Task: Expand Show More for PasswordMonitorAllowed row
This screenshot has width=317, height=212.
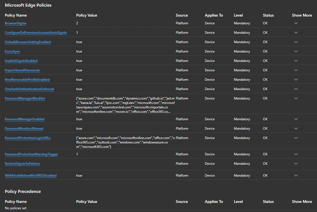Action: (296, 129)
